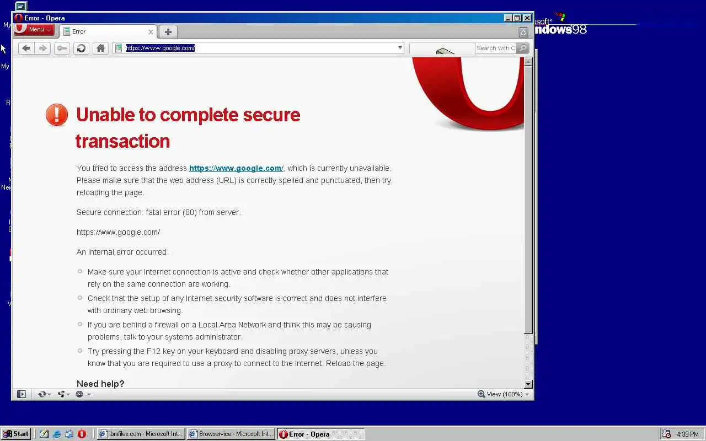Click the Show Desktop quick launch icon

(69, 434)
